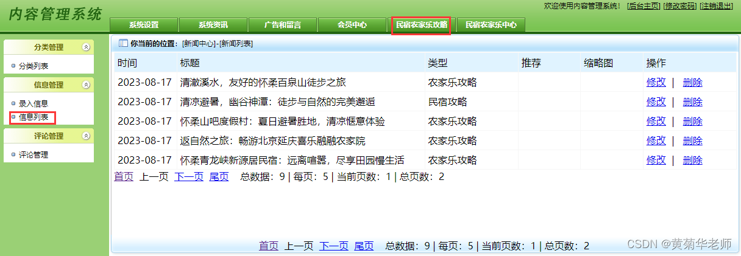The height and width of the screenshot is (256, 741).
Task: Delete the 返自然之旅 entry
Action: tap(693, 141)
